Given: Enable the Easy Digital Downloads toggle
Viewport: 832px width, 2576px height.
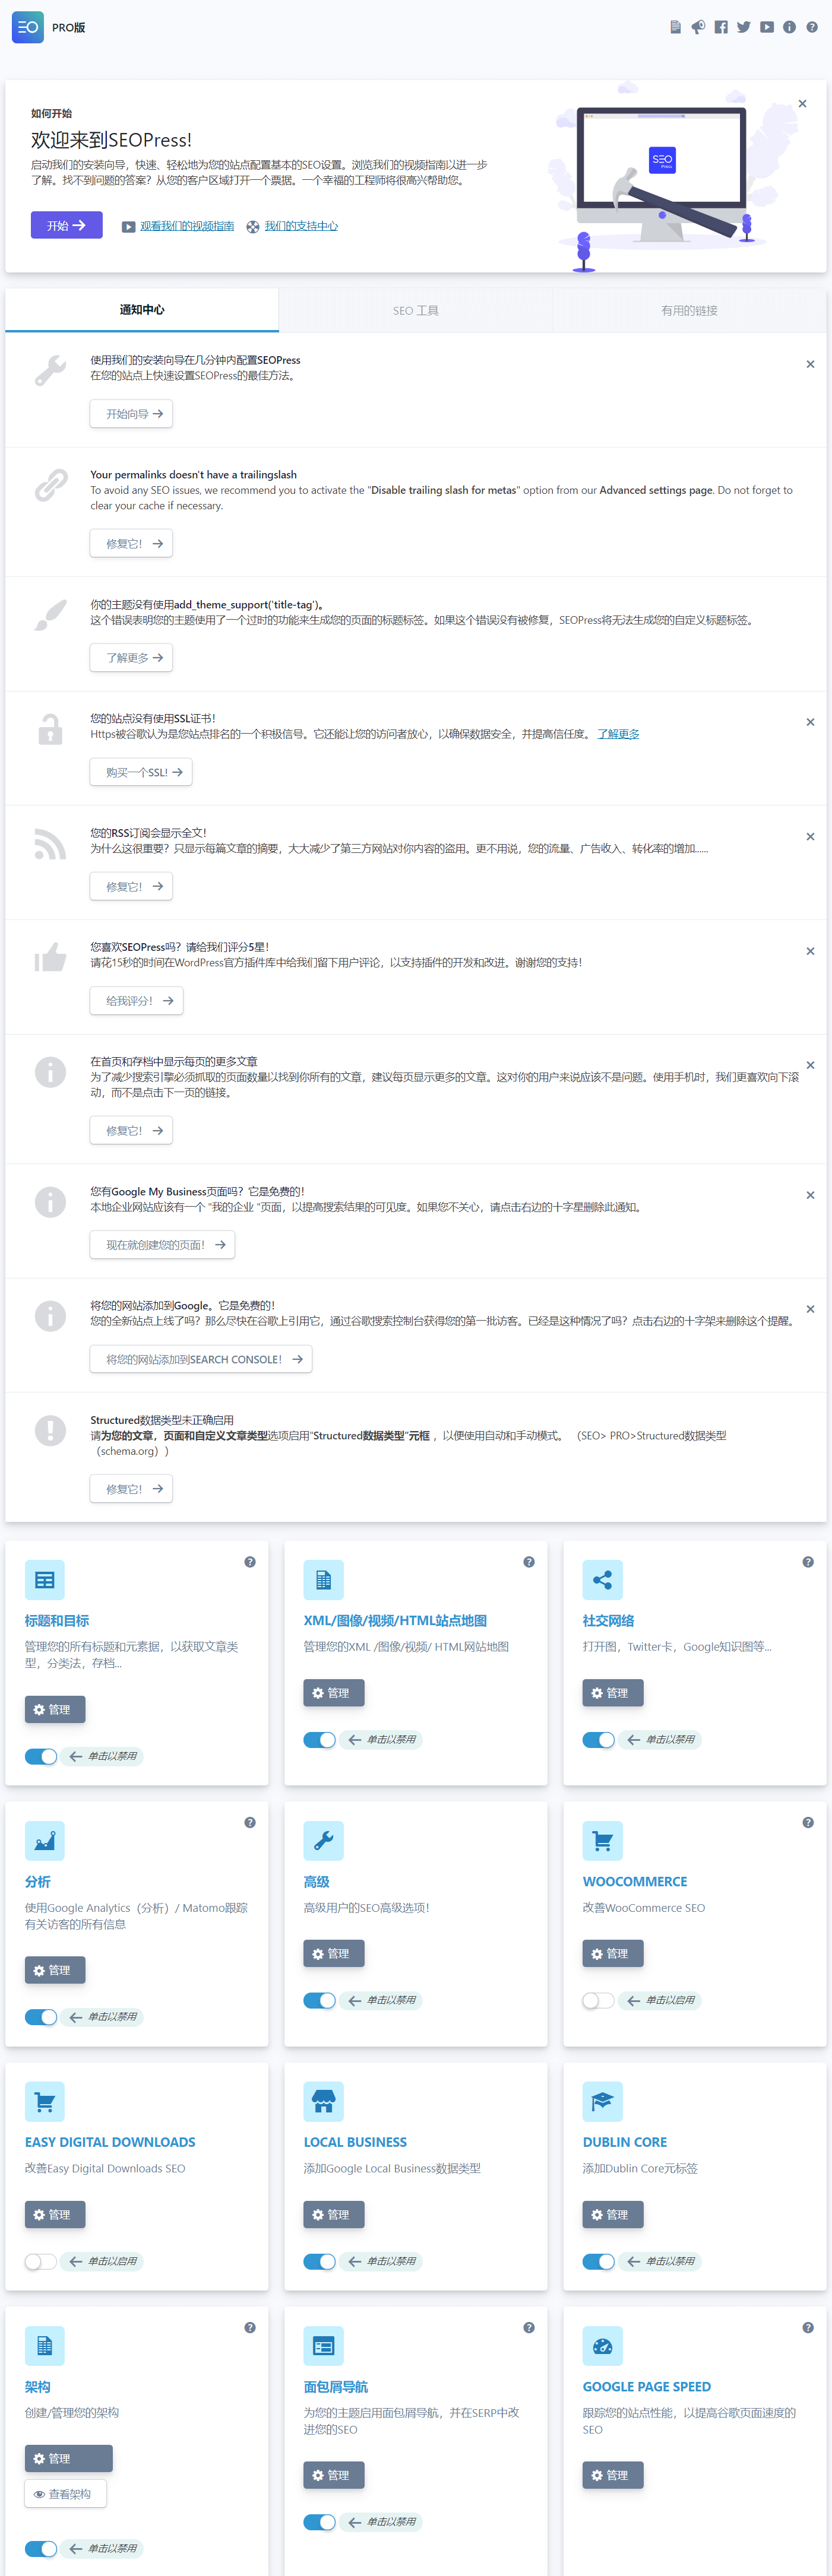Looking at the screenshot, I should click(x=41, y=2261).
